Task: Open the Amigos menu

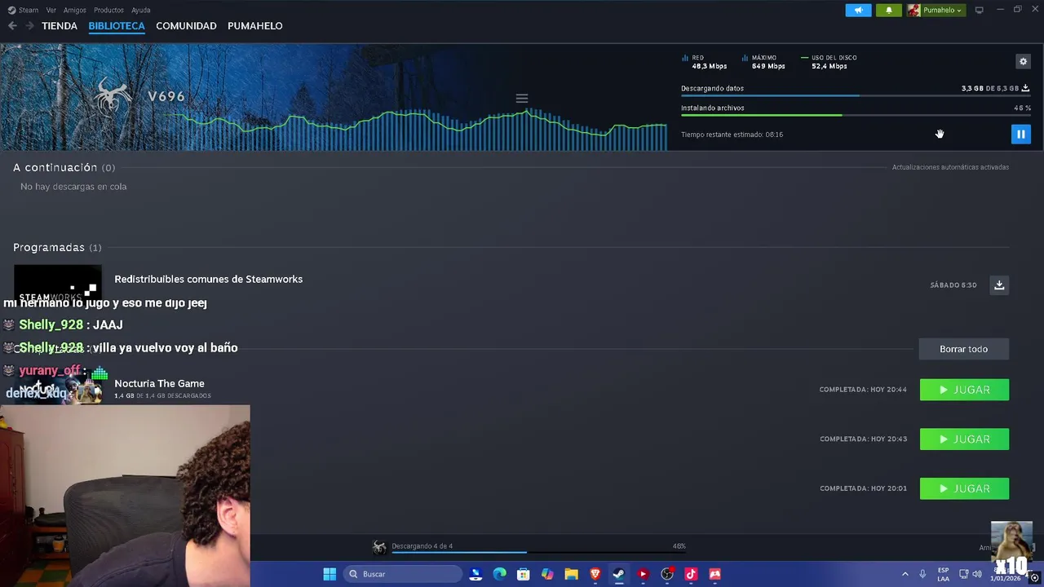Action: (75, 10)
